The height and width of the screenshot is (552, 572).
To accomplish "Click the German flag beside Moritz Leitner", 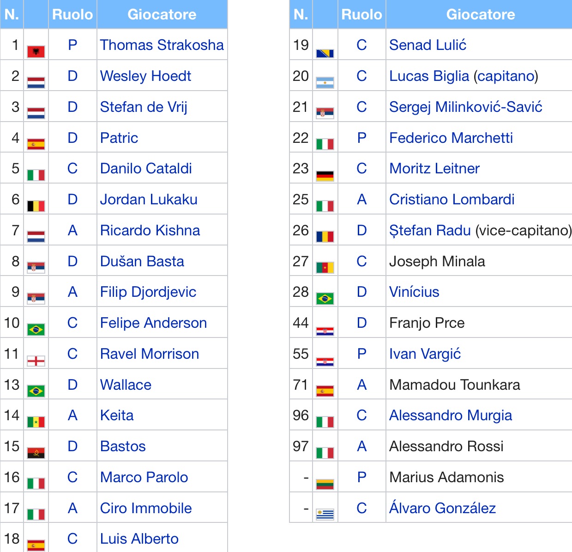I will [325, 176].
